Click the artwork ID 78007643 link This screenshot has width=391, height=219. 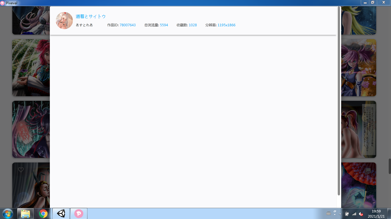click(128, 25)
